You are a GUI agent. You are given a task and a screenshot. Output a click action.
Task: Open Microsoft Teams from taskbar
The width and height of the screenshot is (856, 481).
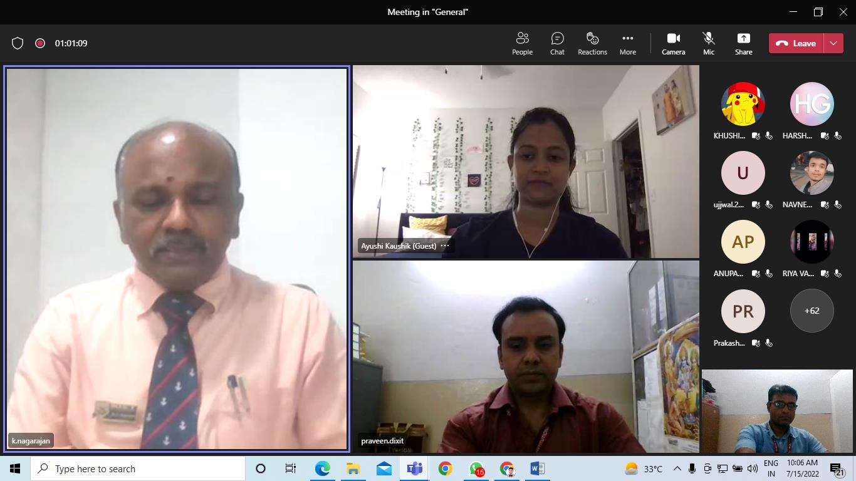coord(414,468)
